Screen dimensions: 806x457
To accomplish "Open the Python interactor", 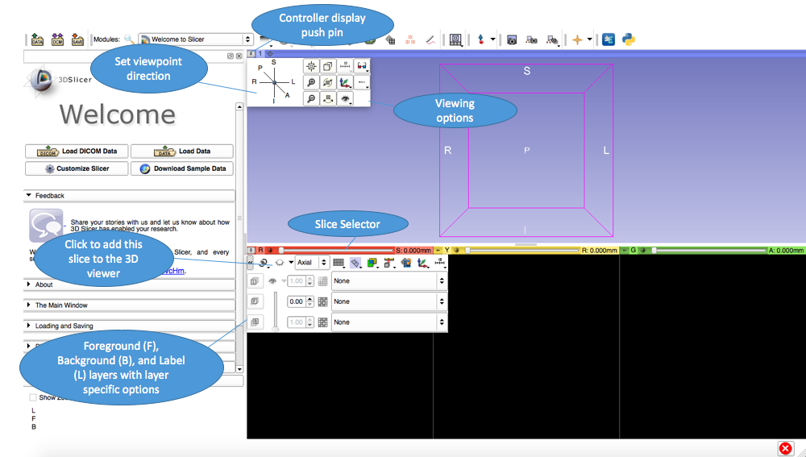I will point(628,39).
